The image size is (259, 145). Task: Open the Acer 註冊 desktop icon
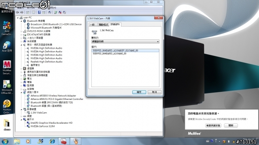(x=7, y=47)
